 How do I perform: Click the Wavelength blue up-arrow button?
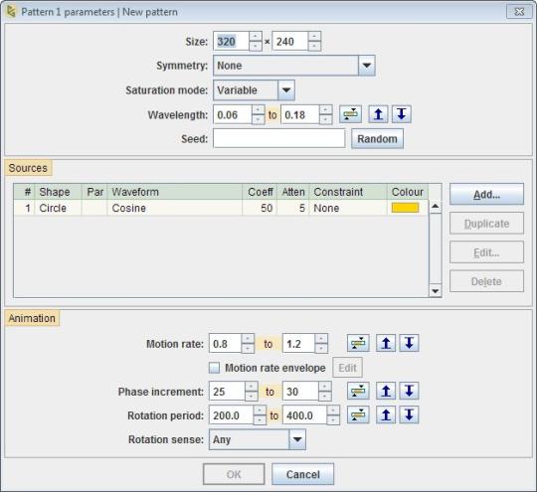[378, 114]
